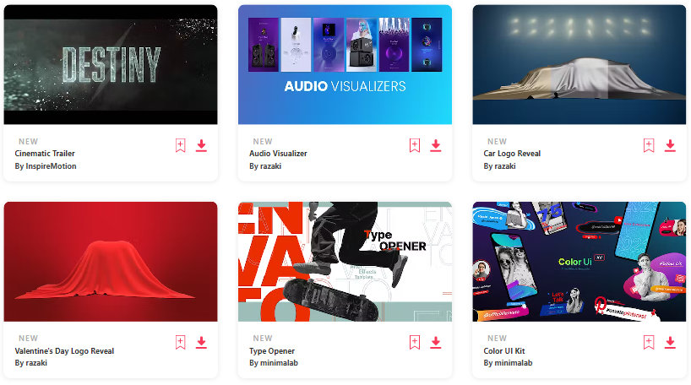This screenshot has height=385, width=691.
Task: Download the Valentine's Day Logo Reveal
Action: pos(201,342)
